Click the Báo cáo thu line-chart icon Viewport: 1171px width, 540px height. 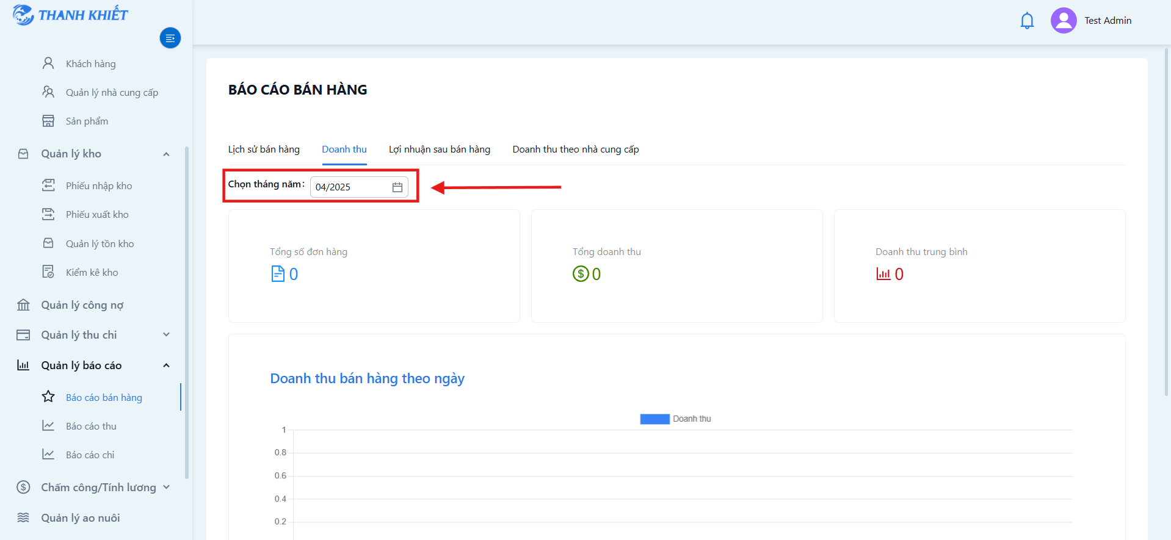(48, 425)
